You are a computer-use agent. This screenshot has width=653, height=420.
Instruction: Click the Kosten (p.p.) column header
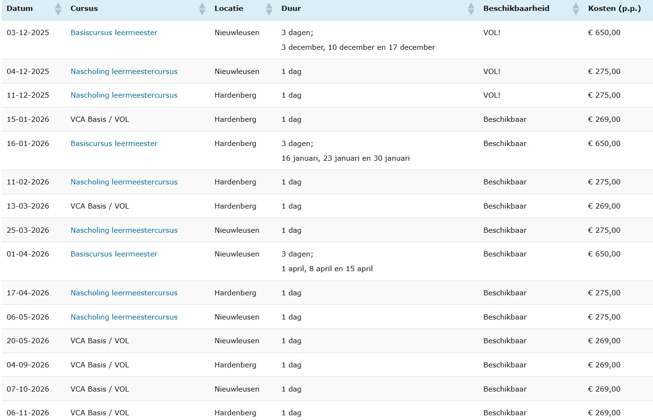pos(614,9)
